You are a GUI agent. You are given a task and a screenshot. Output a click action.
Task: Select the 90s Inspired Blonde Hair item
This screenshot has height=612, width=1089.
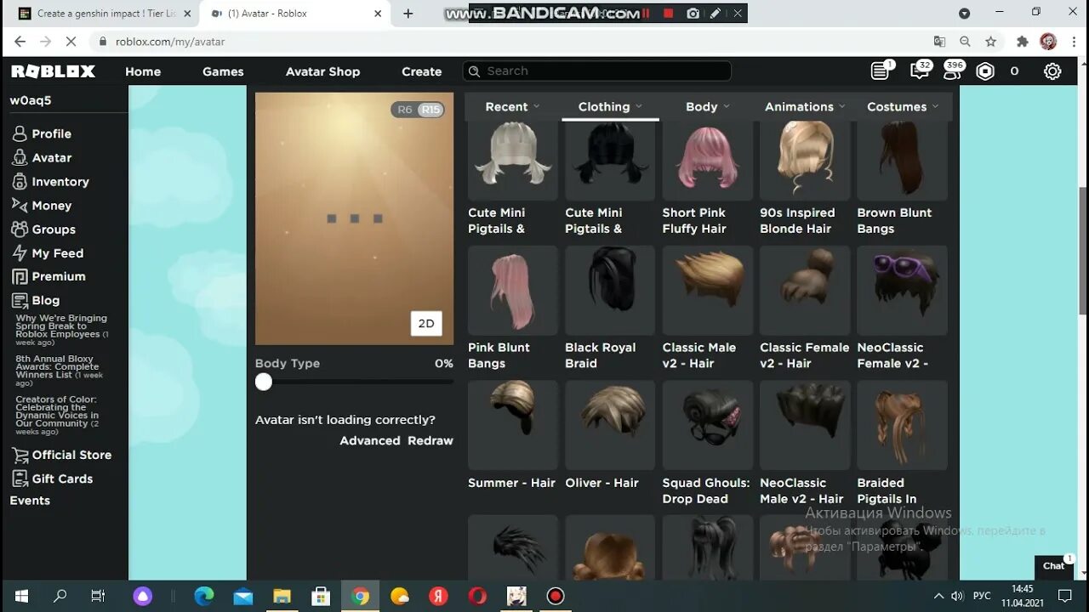point(805,179)
